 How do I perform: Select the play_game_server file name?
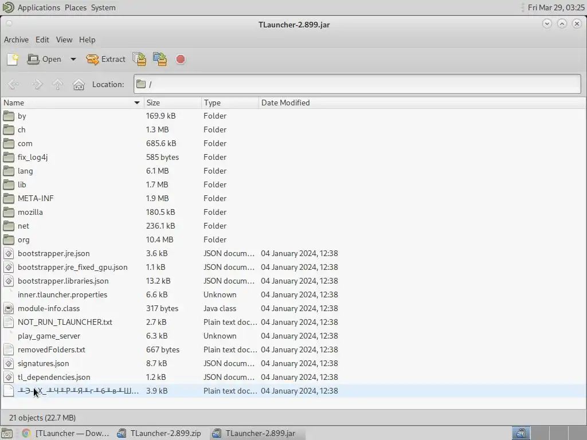(x=49, y=336)
